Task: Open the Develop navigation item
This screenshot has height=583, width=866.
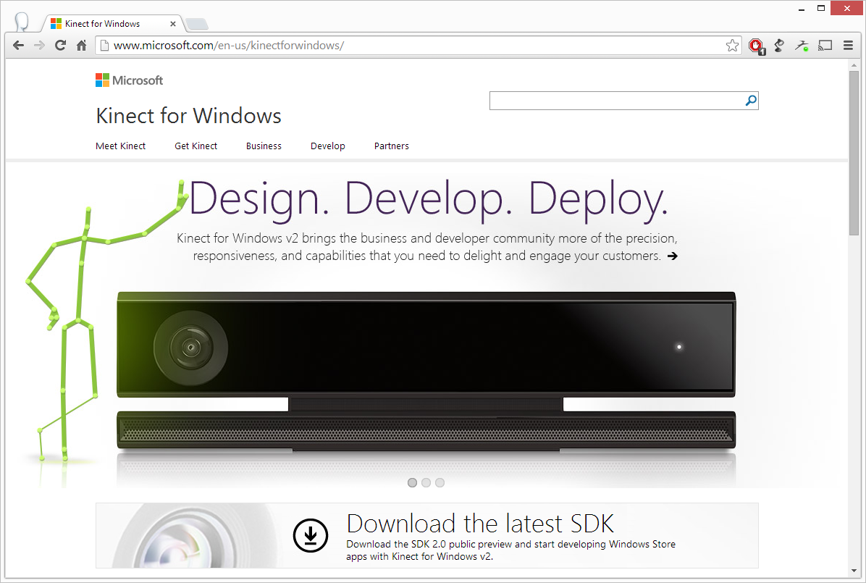Action: point(327,146)
